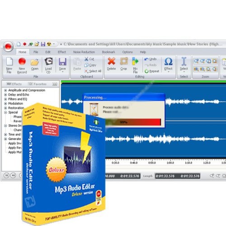
Task: Click Copy in the Clipboard group
Action: pyautogui.click(x=90, y=65)
